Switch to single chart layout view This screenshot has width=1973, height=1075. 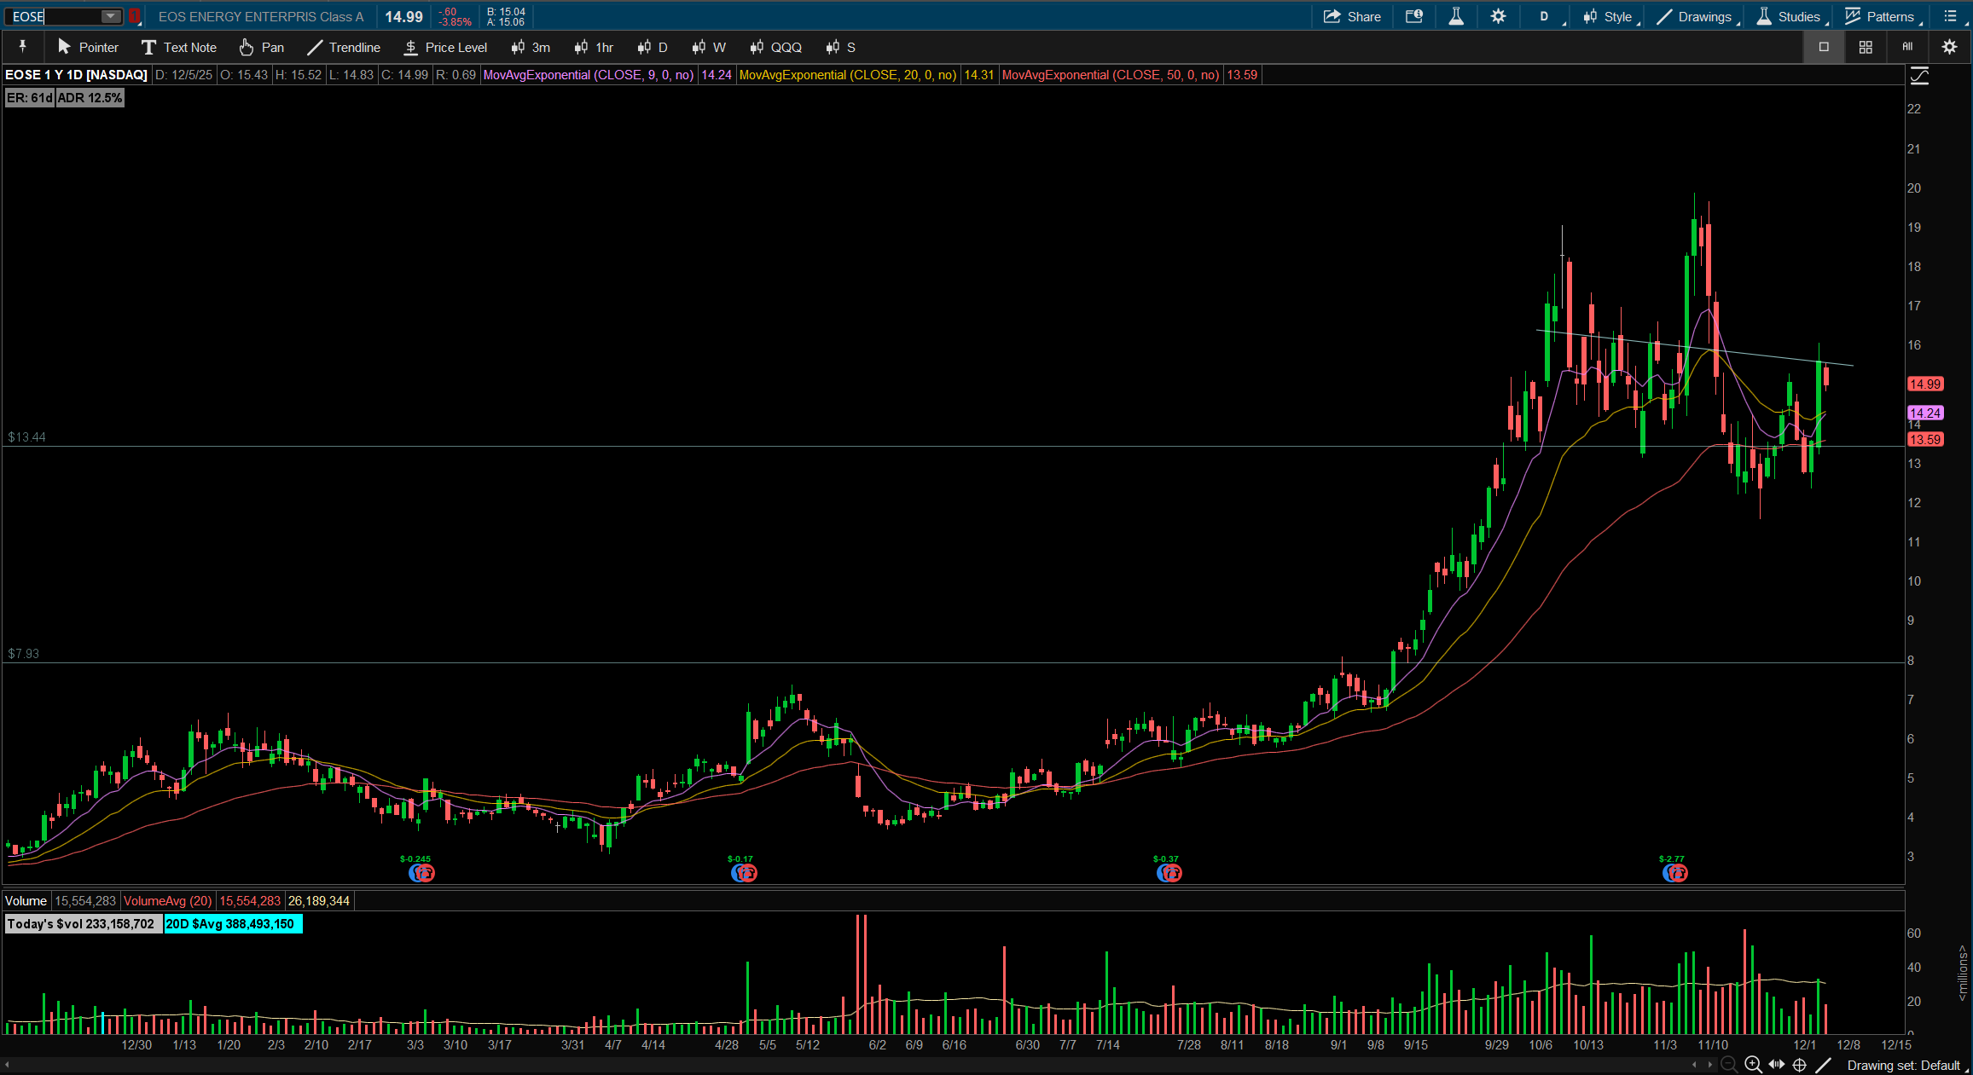coord(1824,47)
